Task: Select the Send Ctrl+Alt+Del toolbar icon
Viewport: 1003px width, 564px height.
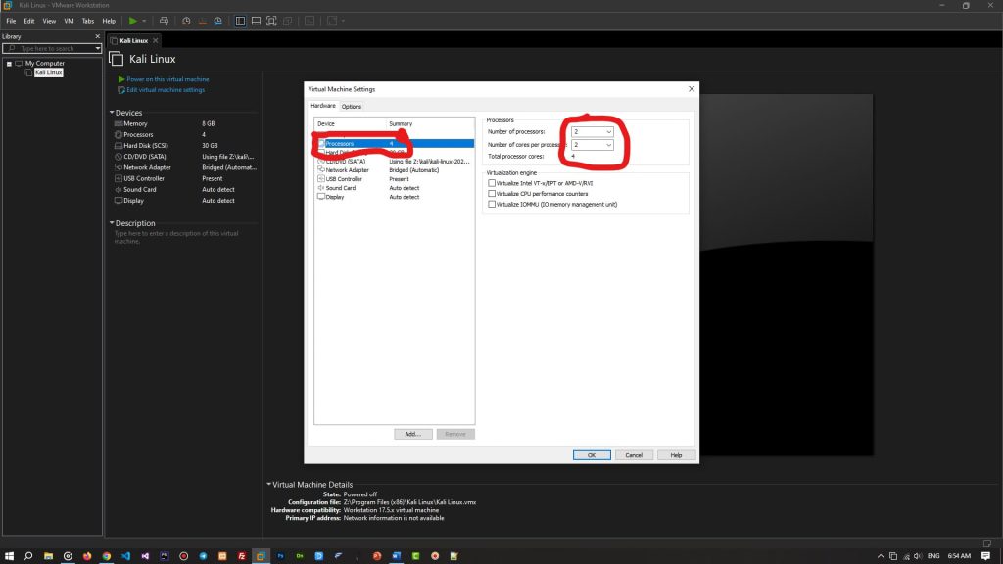Action: click(x=165, y=20)
